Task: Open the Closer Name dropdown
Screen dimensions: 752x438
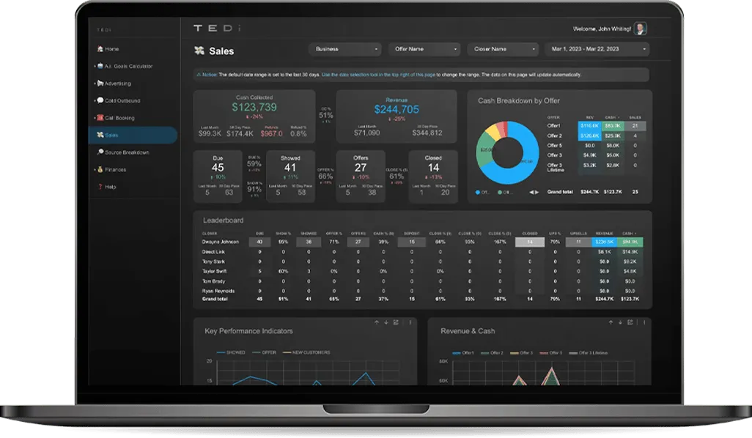Action: [x=503, y=49]
